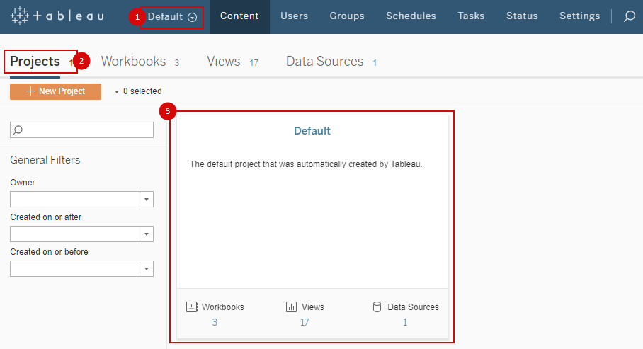Image resolution: width=643 pixels, height=349 pixels.
Task: Click the General Filters heading
Action: click(x=45, y=160)
